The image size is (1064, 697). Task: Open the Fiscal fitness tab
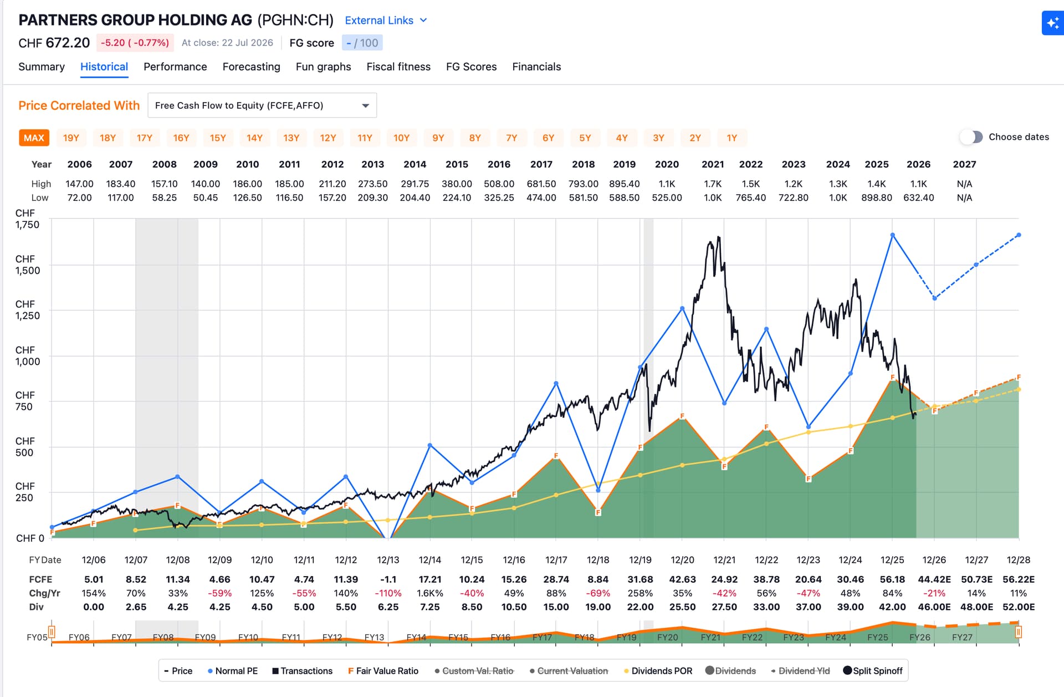[x=398, y=67]
